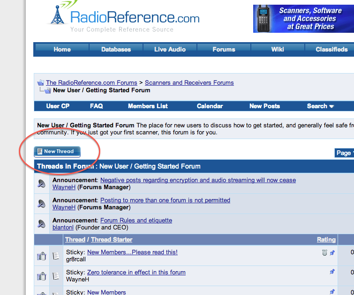Viewport: 354px width, 295px height.
Task: Click locked folder icon for Zero tolerance thread
Action: pos(42,276)
